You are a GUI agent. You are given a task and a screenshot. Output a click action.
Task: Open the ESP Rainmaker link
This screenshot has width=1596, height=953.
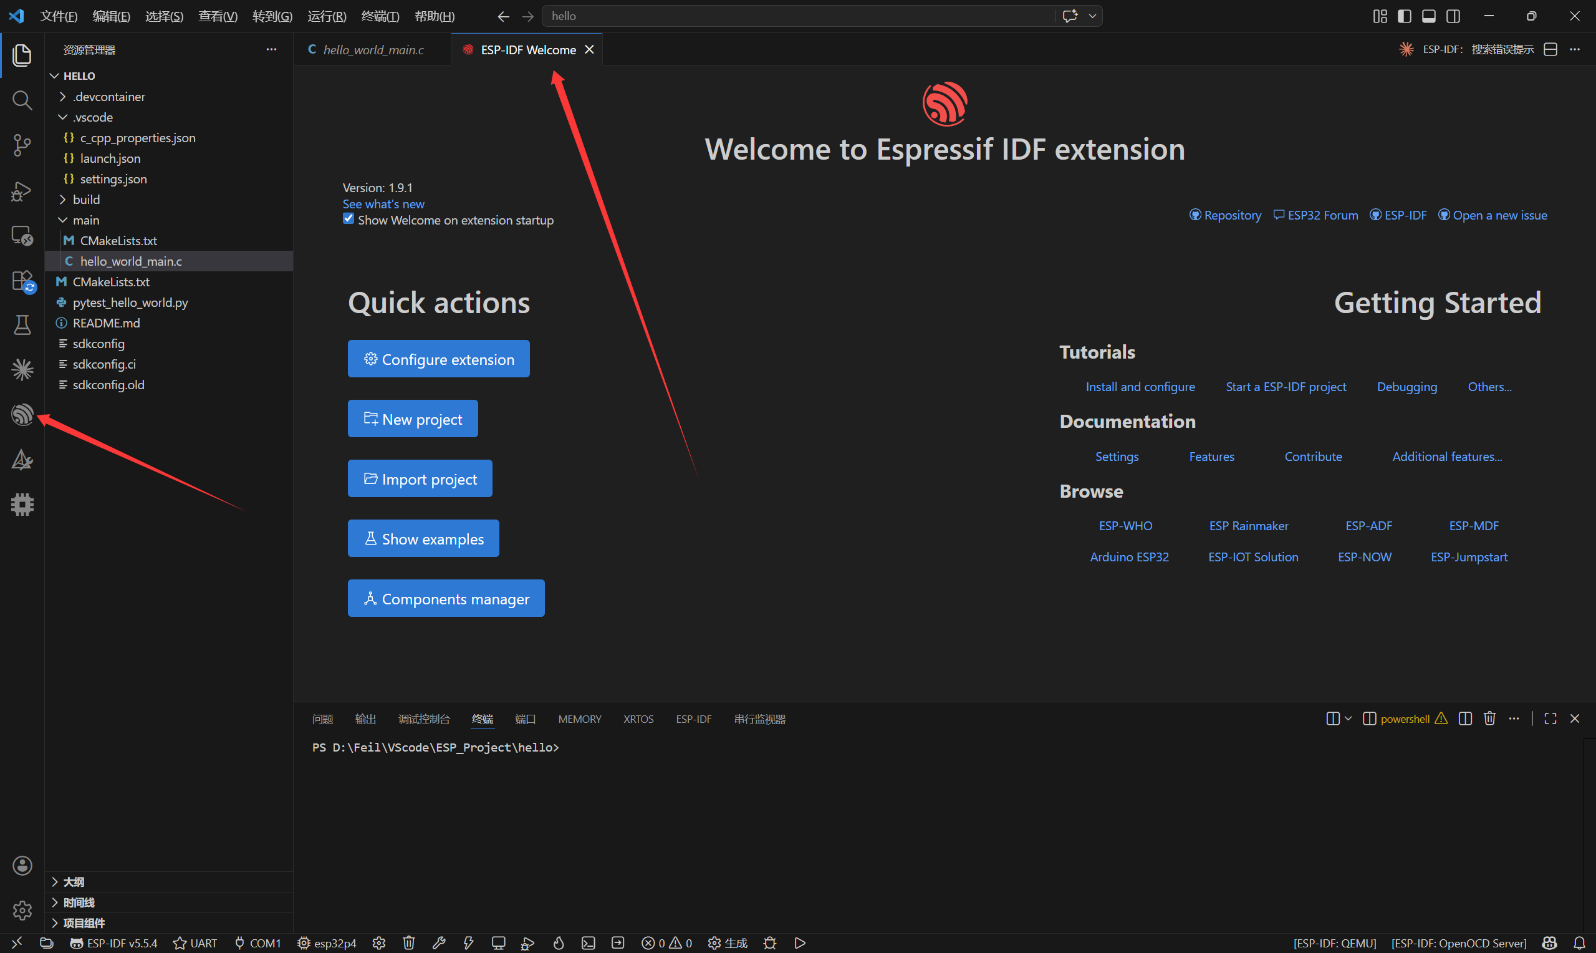click(1248, 525)
